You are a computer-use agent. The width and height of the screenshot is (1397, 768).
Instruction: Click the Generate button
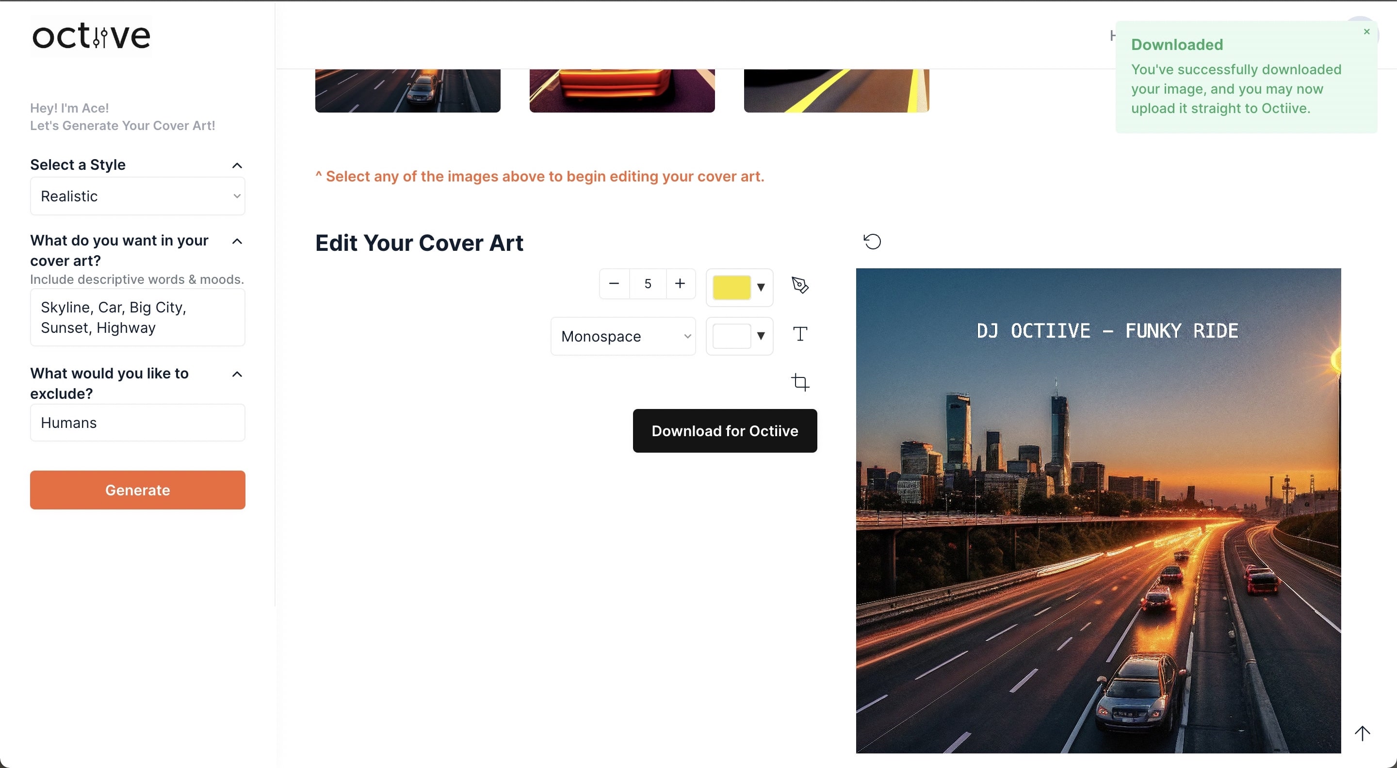(137, 490)
